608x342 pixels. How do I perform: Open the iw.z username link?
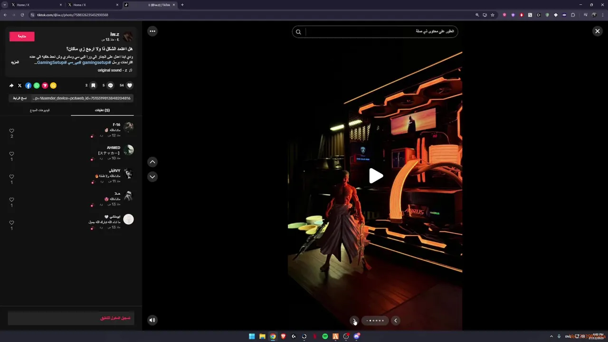pyautogui.click(x=114, y=34)
